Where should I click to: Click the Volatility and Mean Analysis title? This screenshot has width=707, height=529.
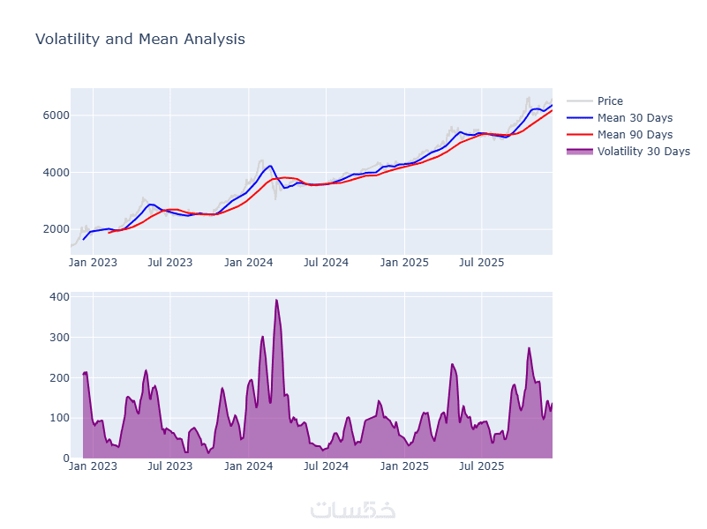pyautogui.click(x=139, y=39)
